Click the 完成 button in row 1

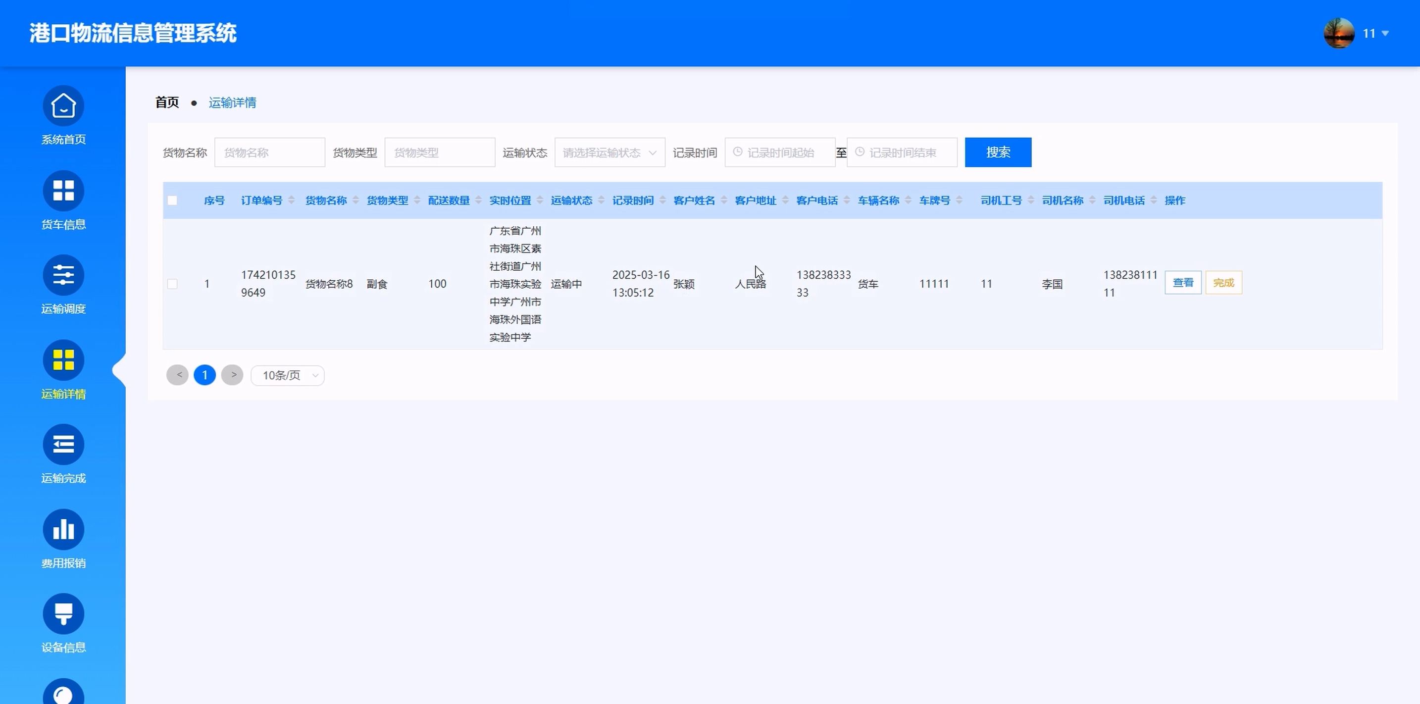1223,283
